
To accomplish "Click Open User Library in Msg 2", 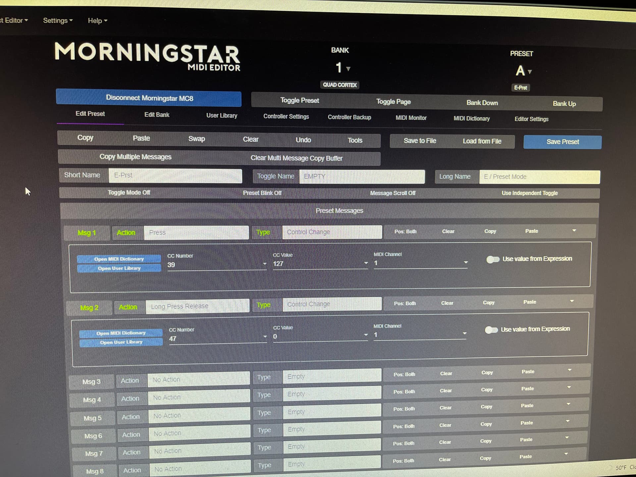I will pyautogui.click(x=121, y=342).
